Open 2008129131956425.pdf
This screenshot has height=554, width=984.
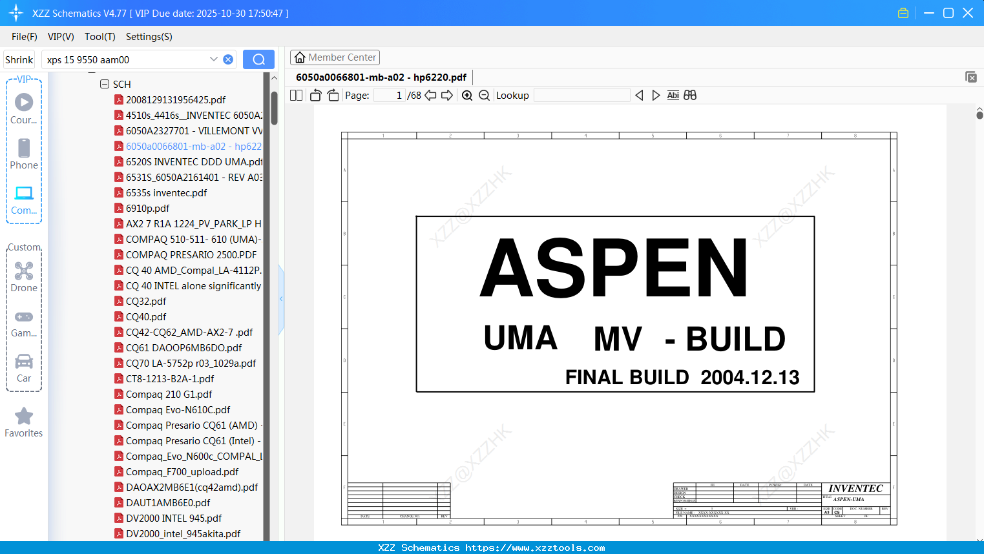click(x=176, y=100)
